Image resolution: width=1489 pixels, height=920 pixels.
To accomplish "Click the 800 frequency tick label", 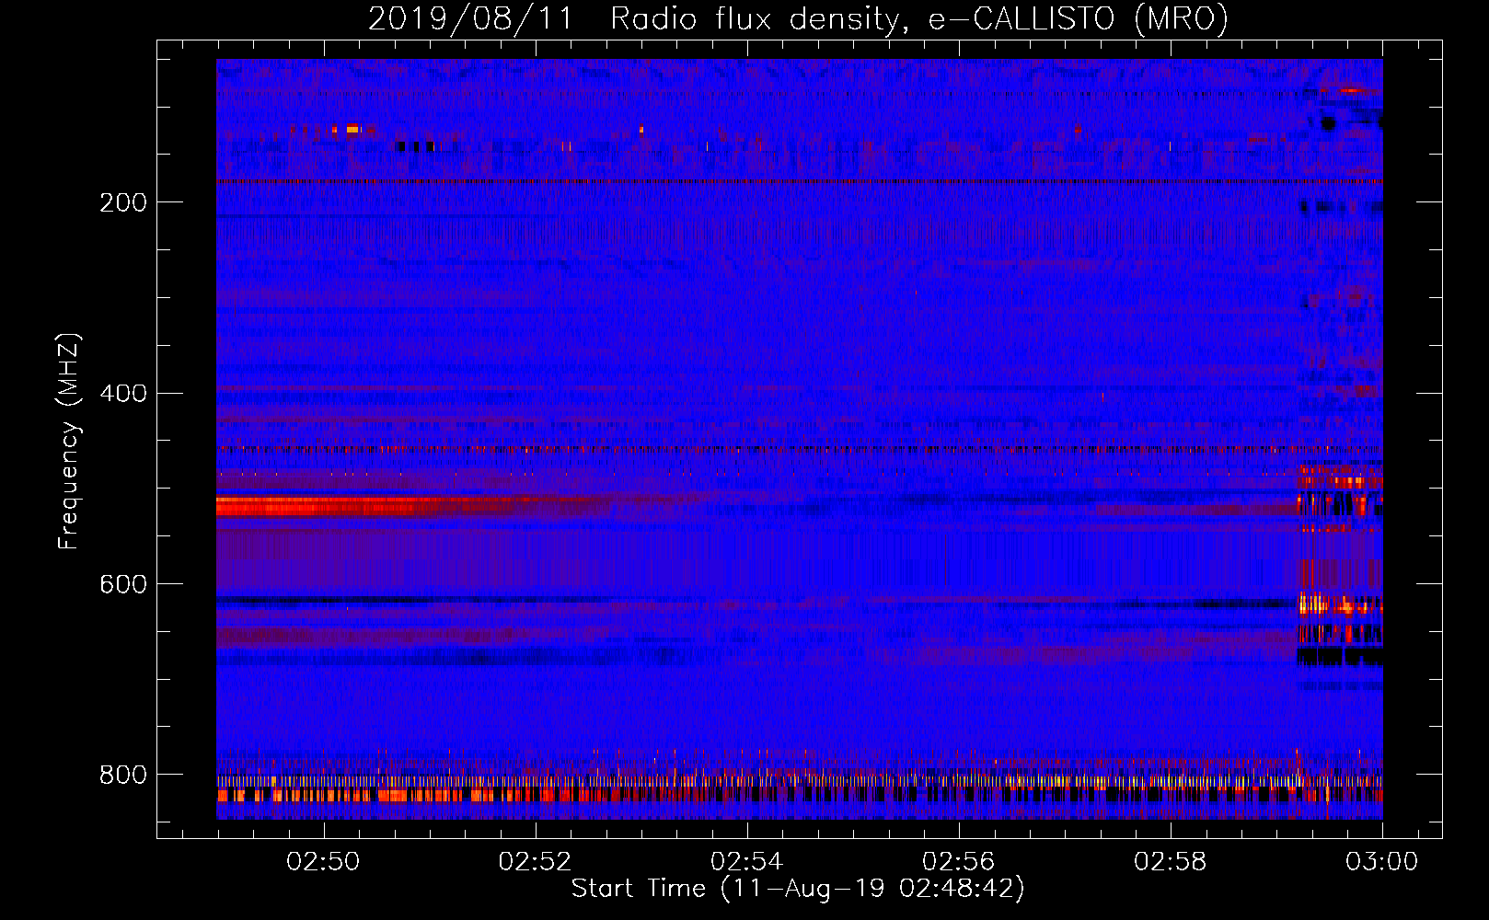I will coord(123,776).
